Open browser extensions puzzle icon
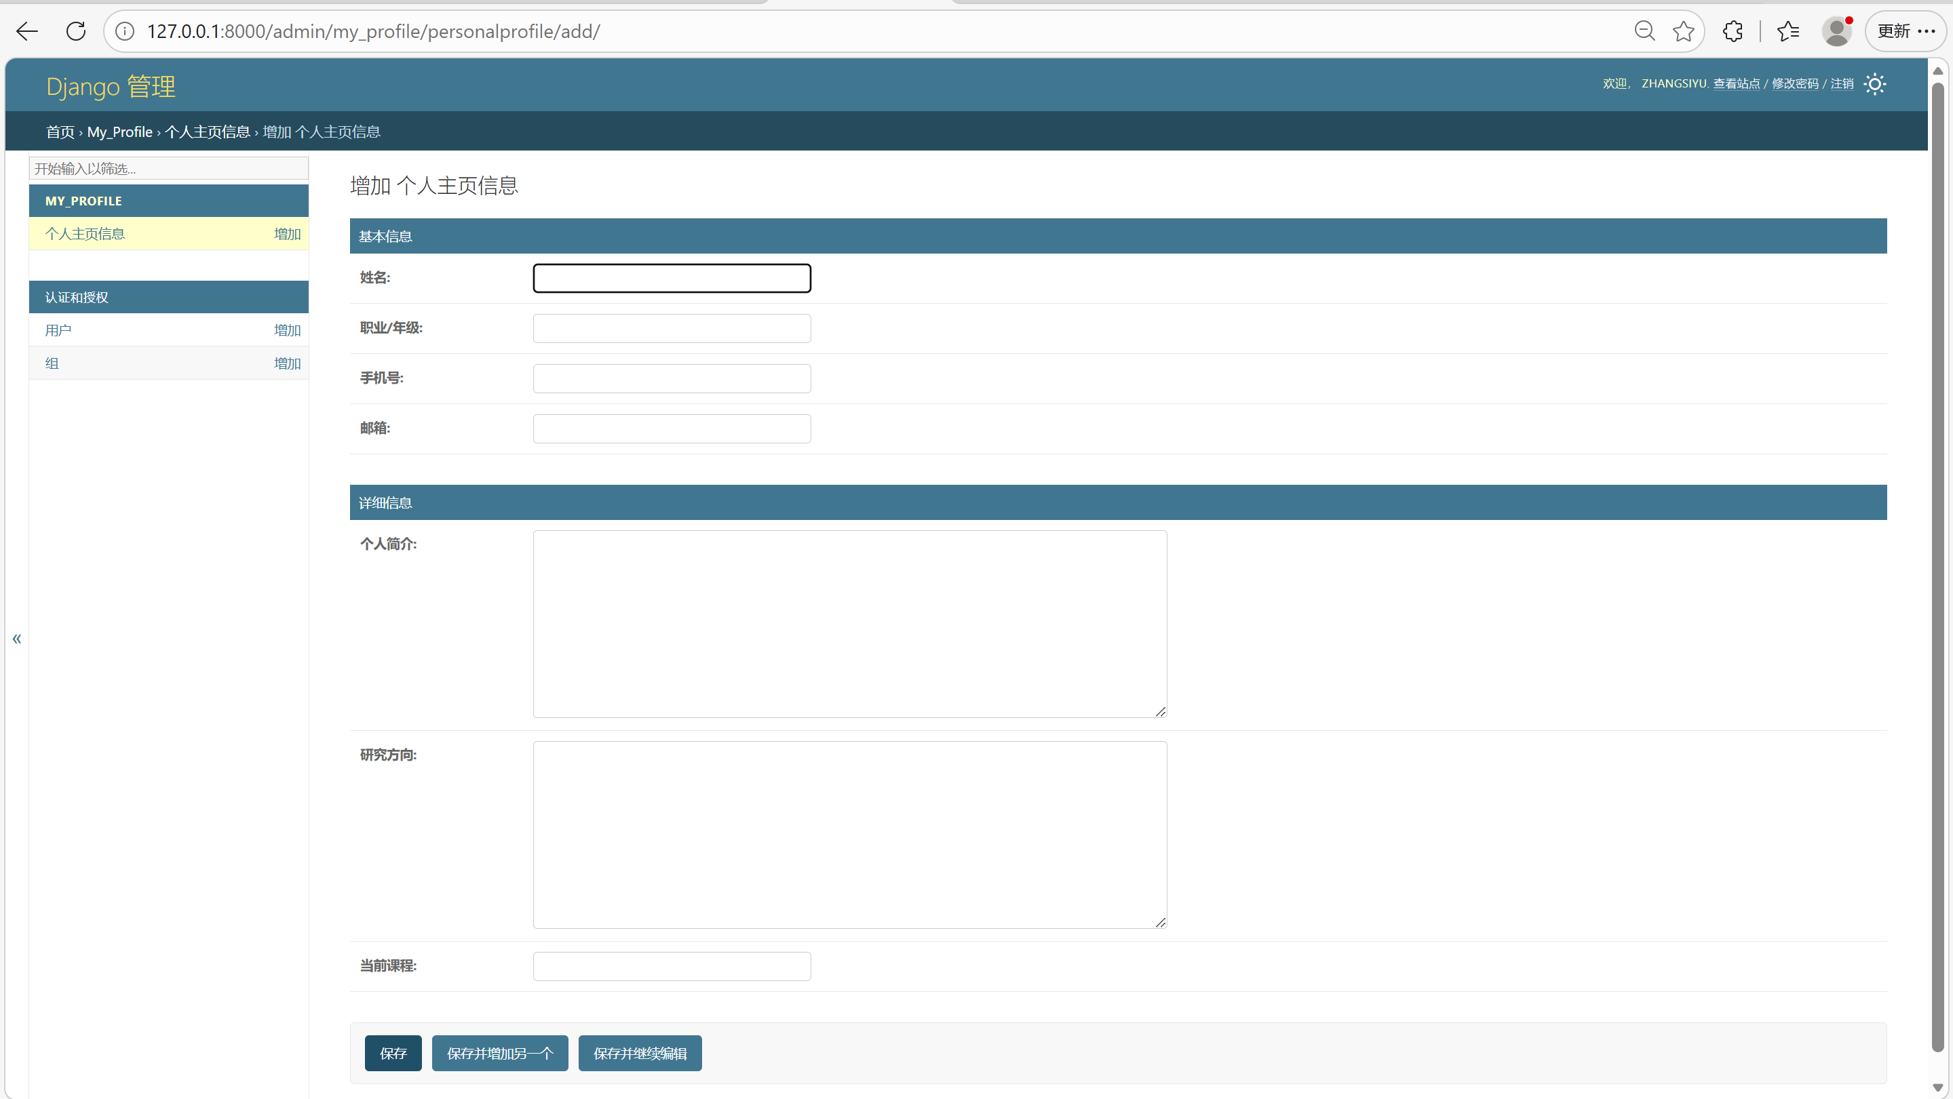1953x1099 pixels. [1733, 31]
